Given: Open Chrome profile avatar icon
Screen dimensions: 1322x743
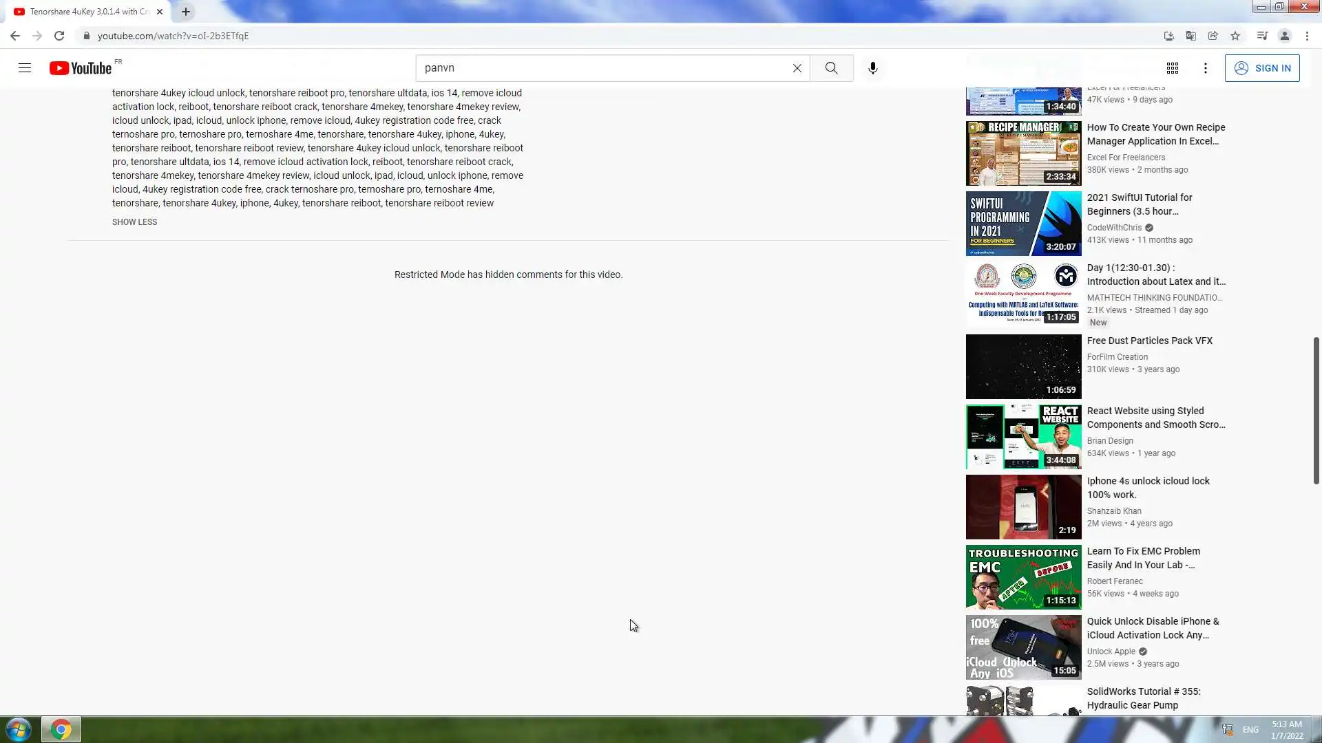Looking at the screenshot, I should [1284, 36].
